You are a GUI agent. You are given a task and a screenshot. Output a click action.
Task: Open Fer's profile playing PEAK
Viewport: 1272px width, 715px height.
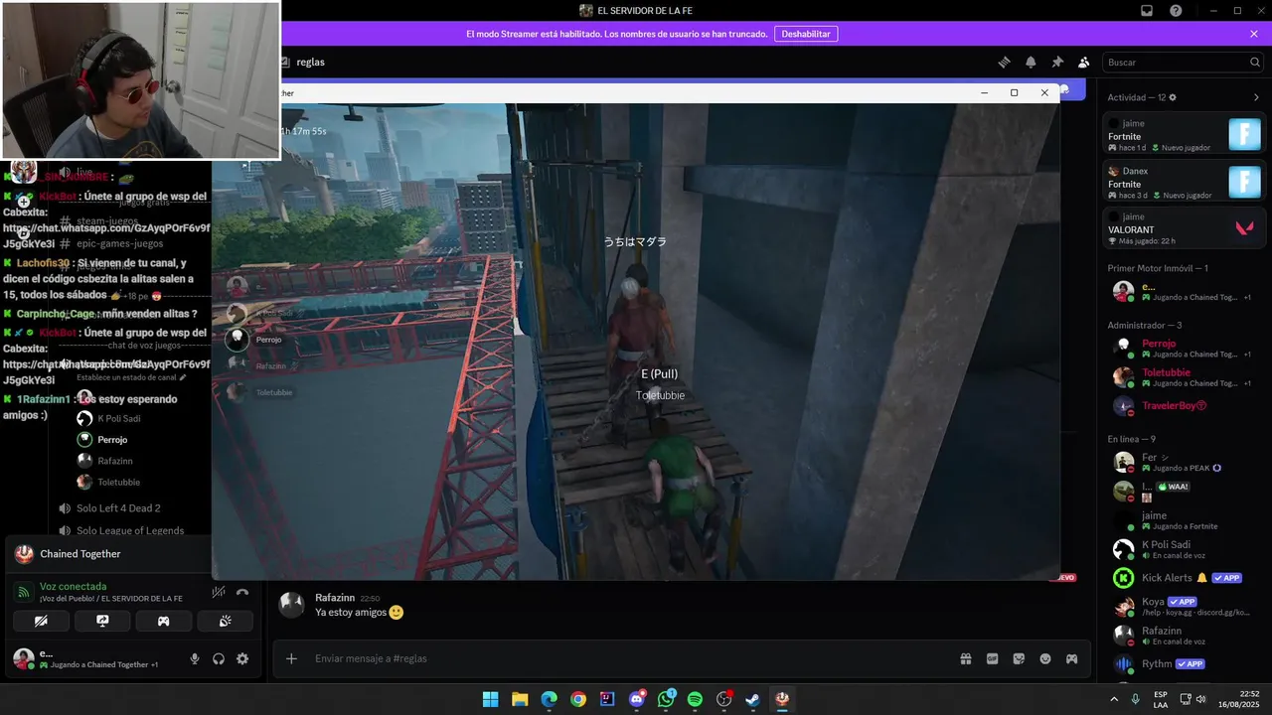[x=1185, y=462]
